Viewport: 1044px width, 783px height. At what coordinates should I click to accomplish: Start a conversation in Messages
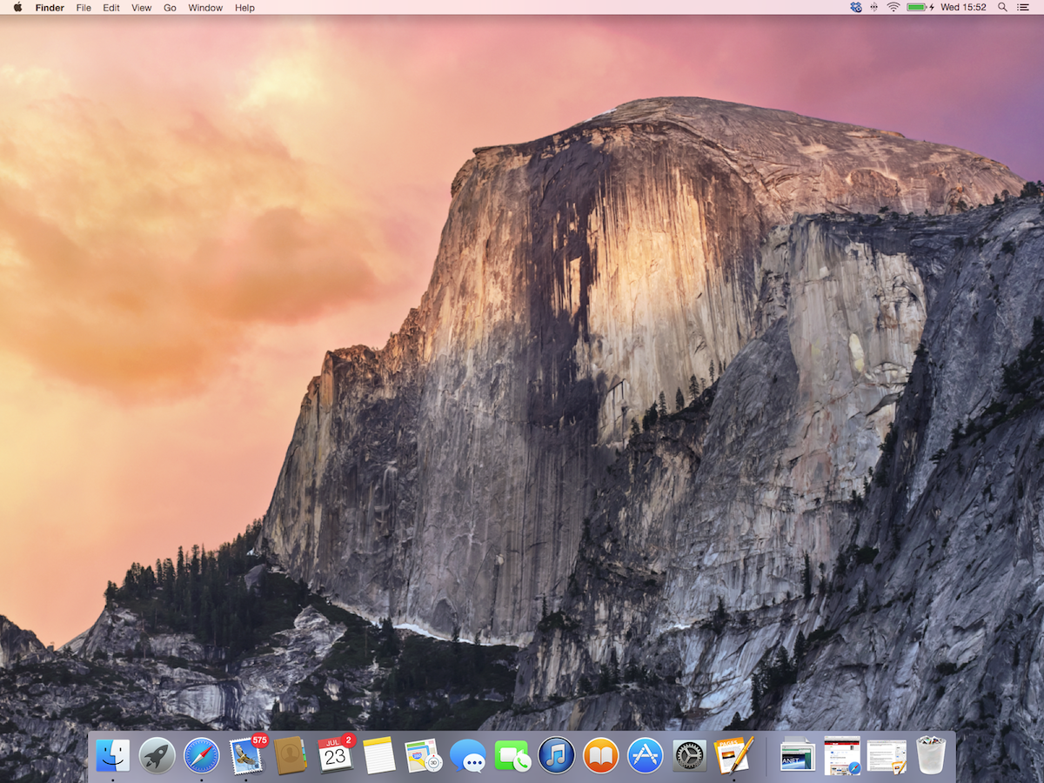pyautogui.click(x=467, y=755)
